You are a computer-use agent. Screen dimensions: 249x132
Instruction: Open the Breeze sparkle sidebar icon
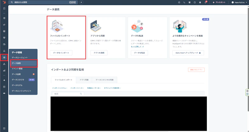tap(4, 80)
